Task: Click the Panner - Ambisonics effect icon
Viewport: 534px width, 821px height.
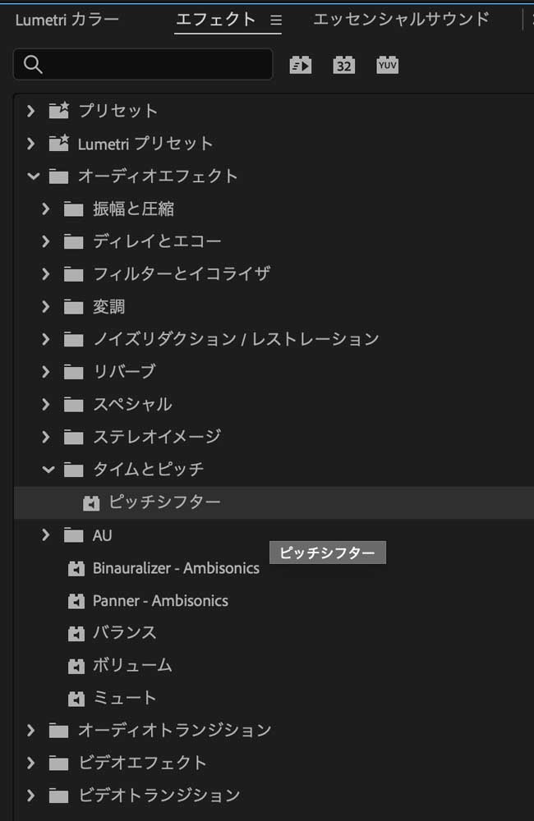Action: 78,601
